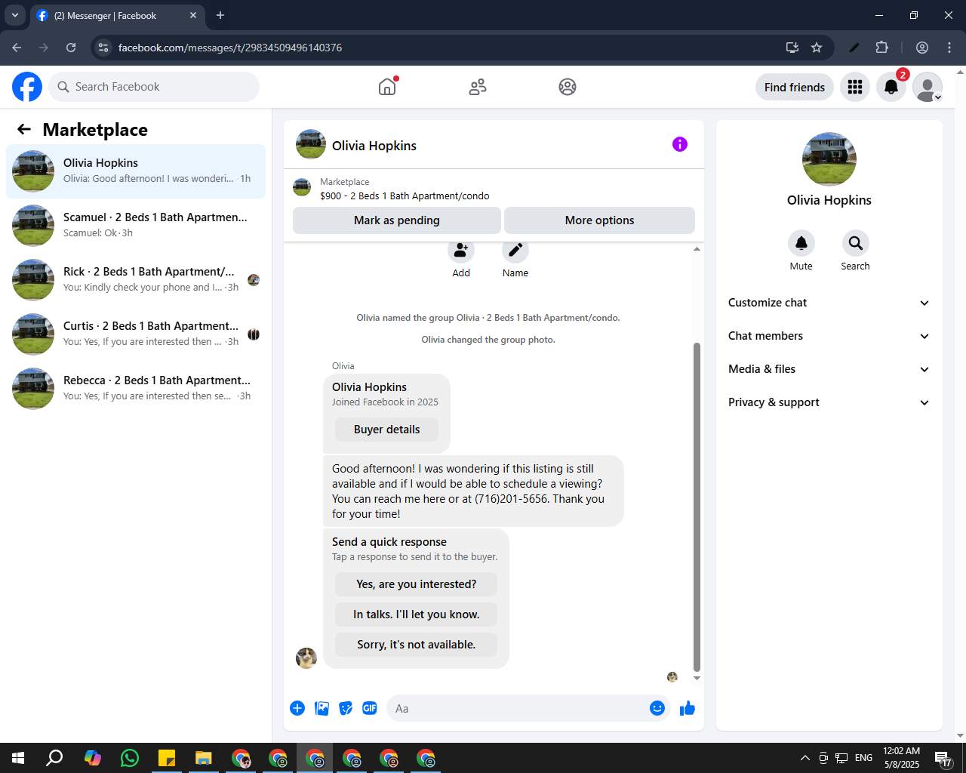
Task: Click the browser address bar URL
Action: click(230, 48)
